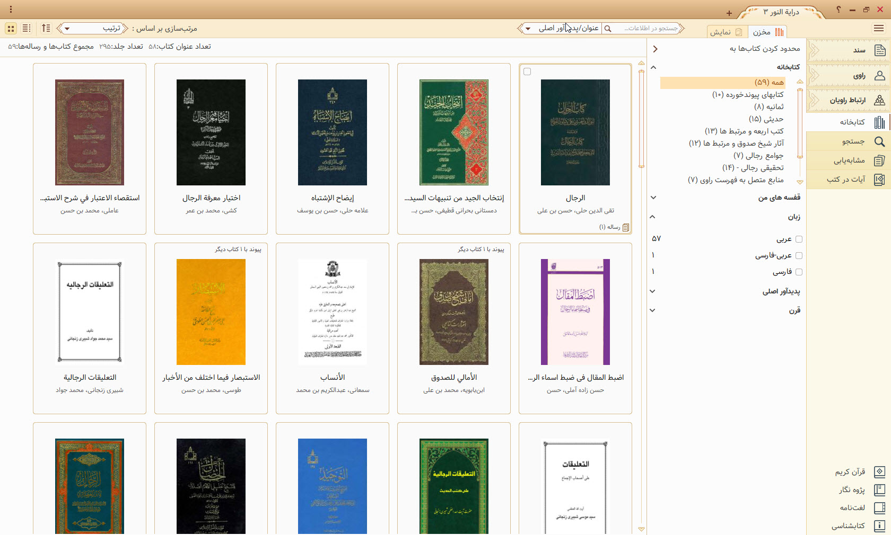
Task: Click the search magnifier icon in search box
Action: (x=608, y=29)
